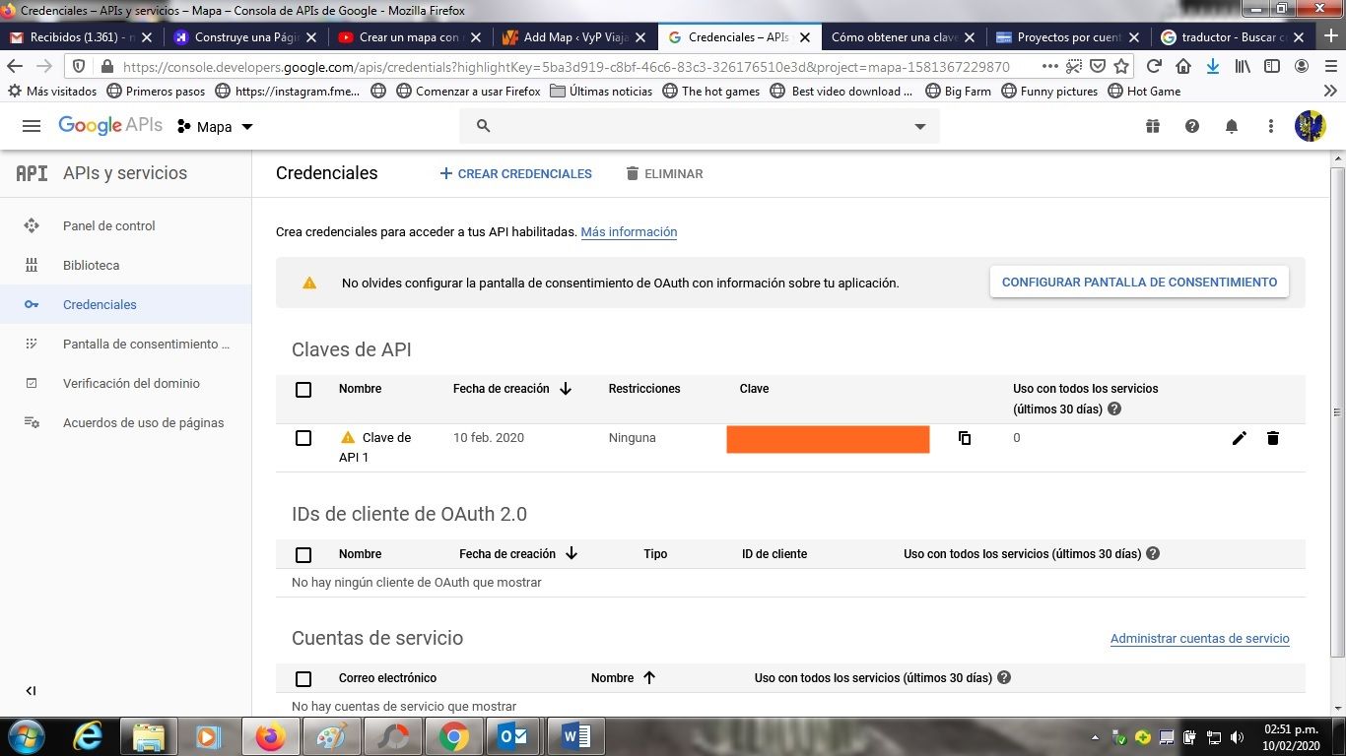Select all OAuth 2.0 client IDs checkbox
1346x756 pixels.
(303, 555)
